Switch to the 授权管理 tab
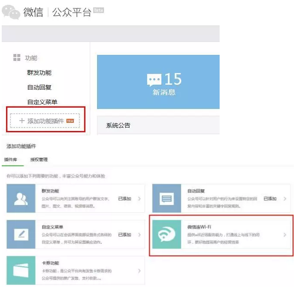 point(39,159)
